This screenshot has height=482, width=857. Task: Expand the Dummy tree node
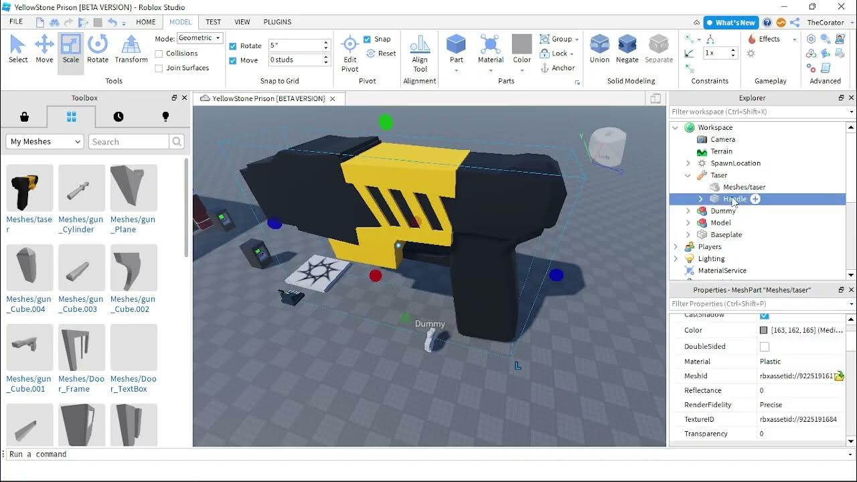[688, 211]
